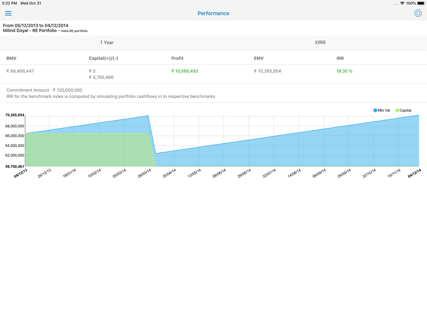Tap the Milind Goyal - RE Portfolio name

click(x=30, y=31)
